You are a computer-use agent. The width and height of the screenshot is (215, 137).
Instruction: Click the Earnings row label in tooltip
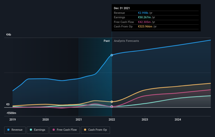(119, 17)
